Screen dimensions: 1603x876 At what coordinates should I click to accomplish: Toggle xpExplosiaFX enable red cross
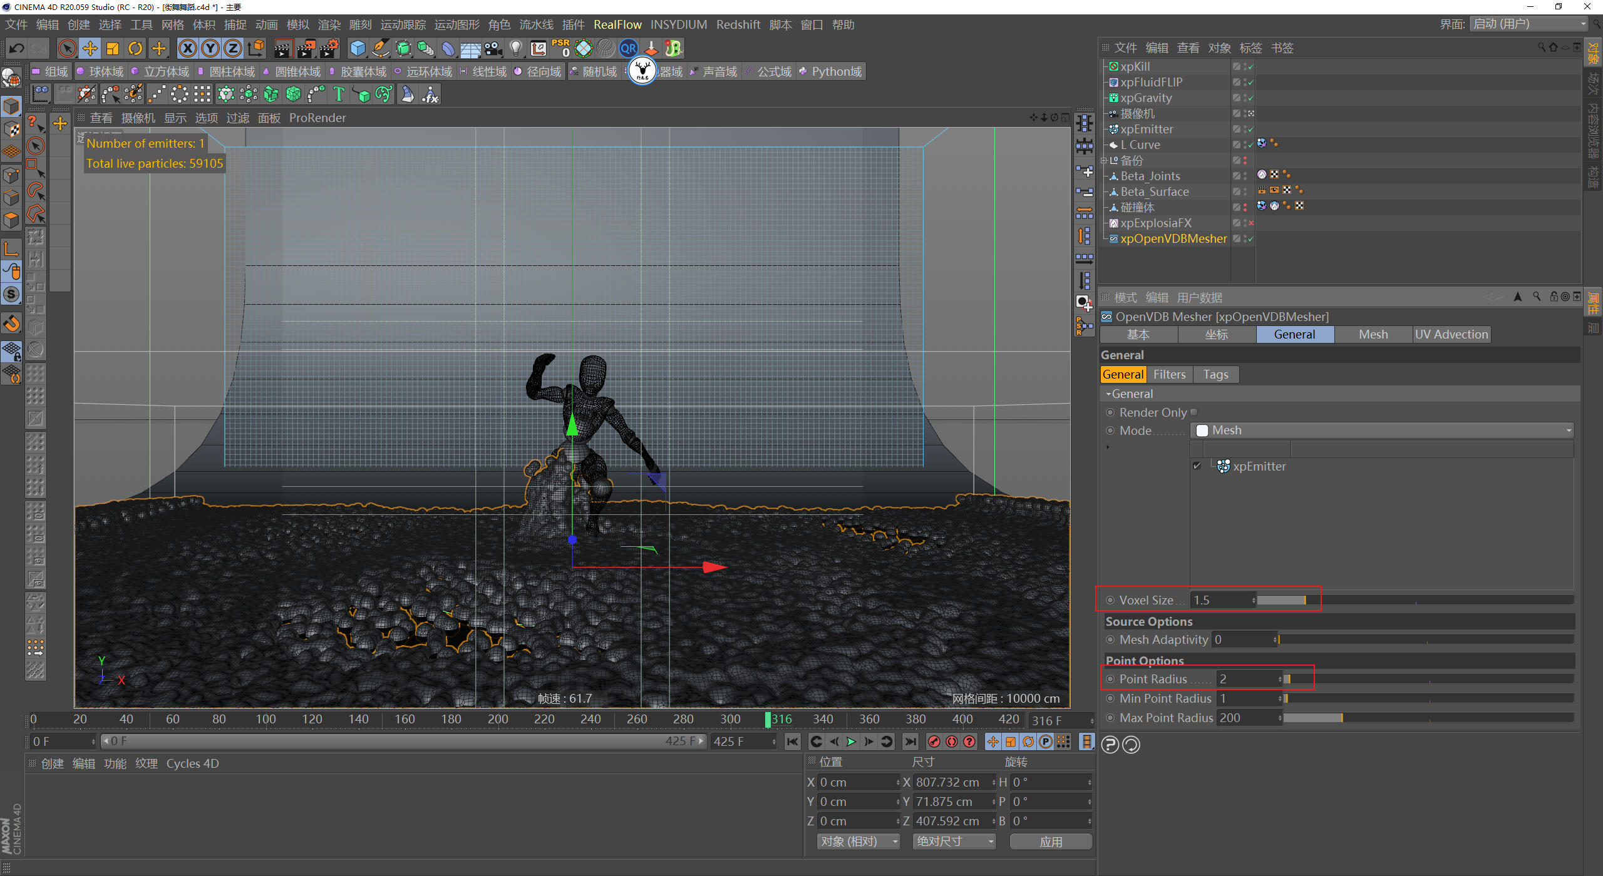1251,223
